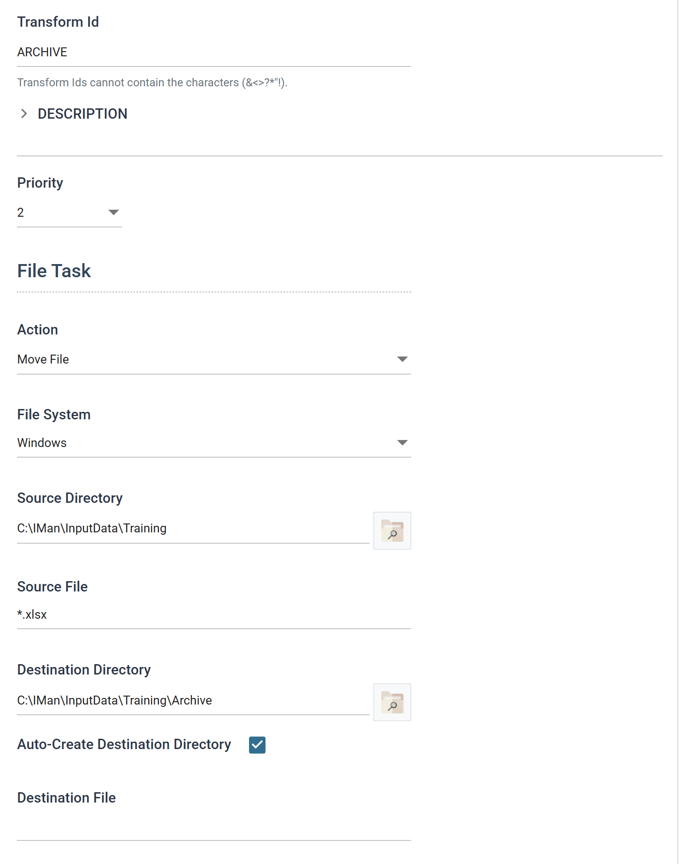Image resolution: width=679 pixels, height=864 pixels.
Task: Click the Destination Directory path field
Action: point(193,700)
